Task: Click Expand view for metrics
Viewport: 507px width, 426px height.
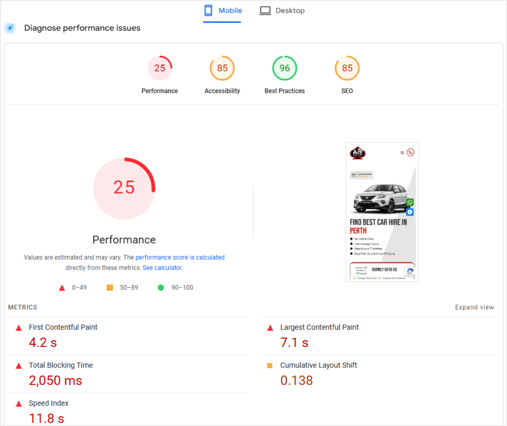Action: 474,307
